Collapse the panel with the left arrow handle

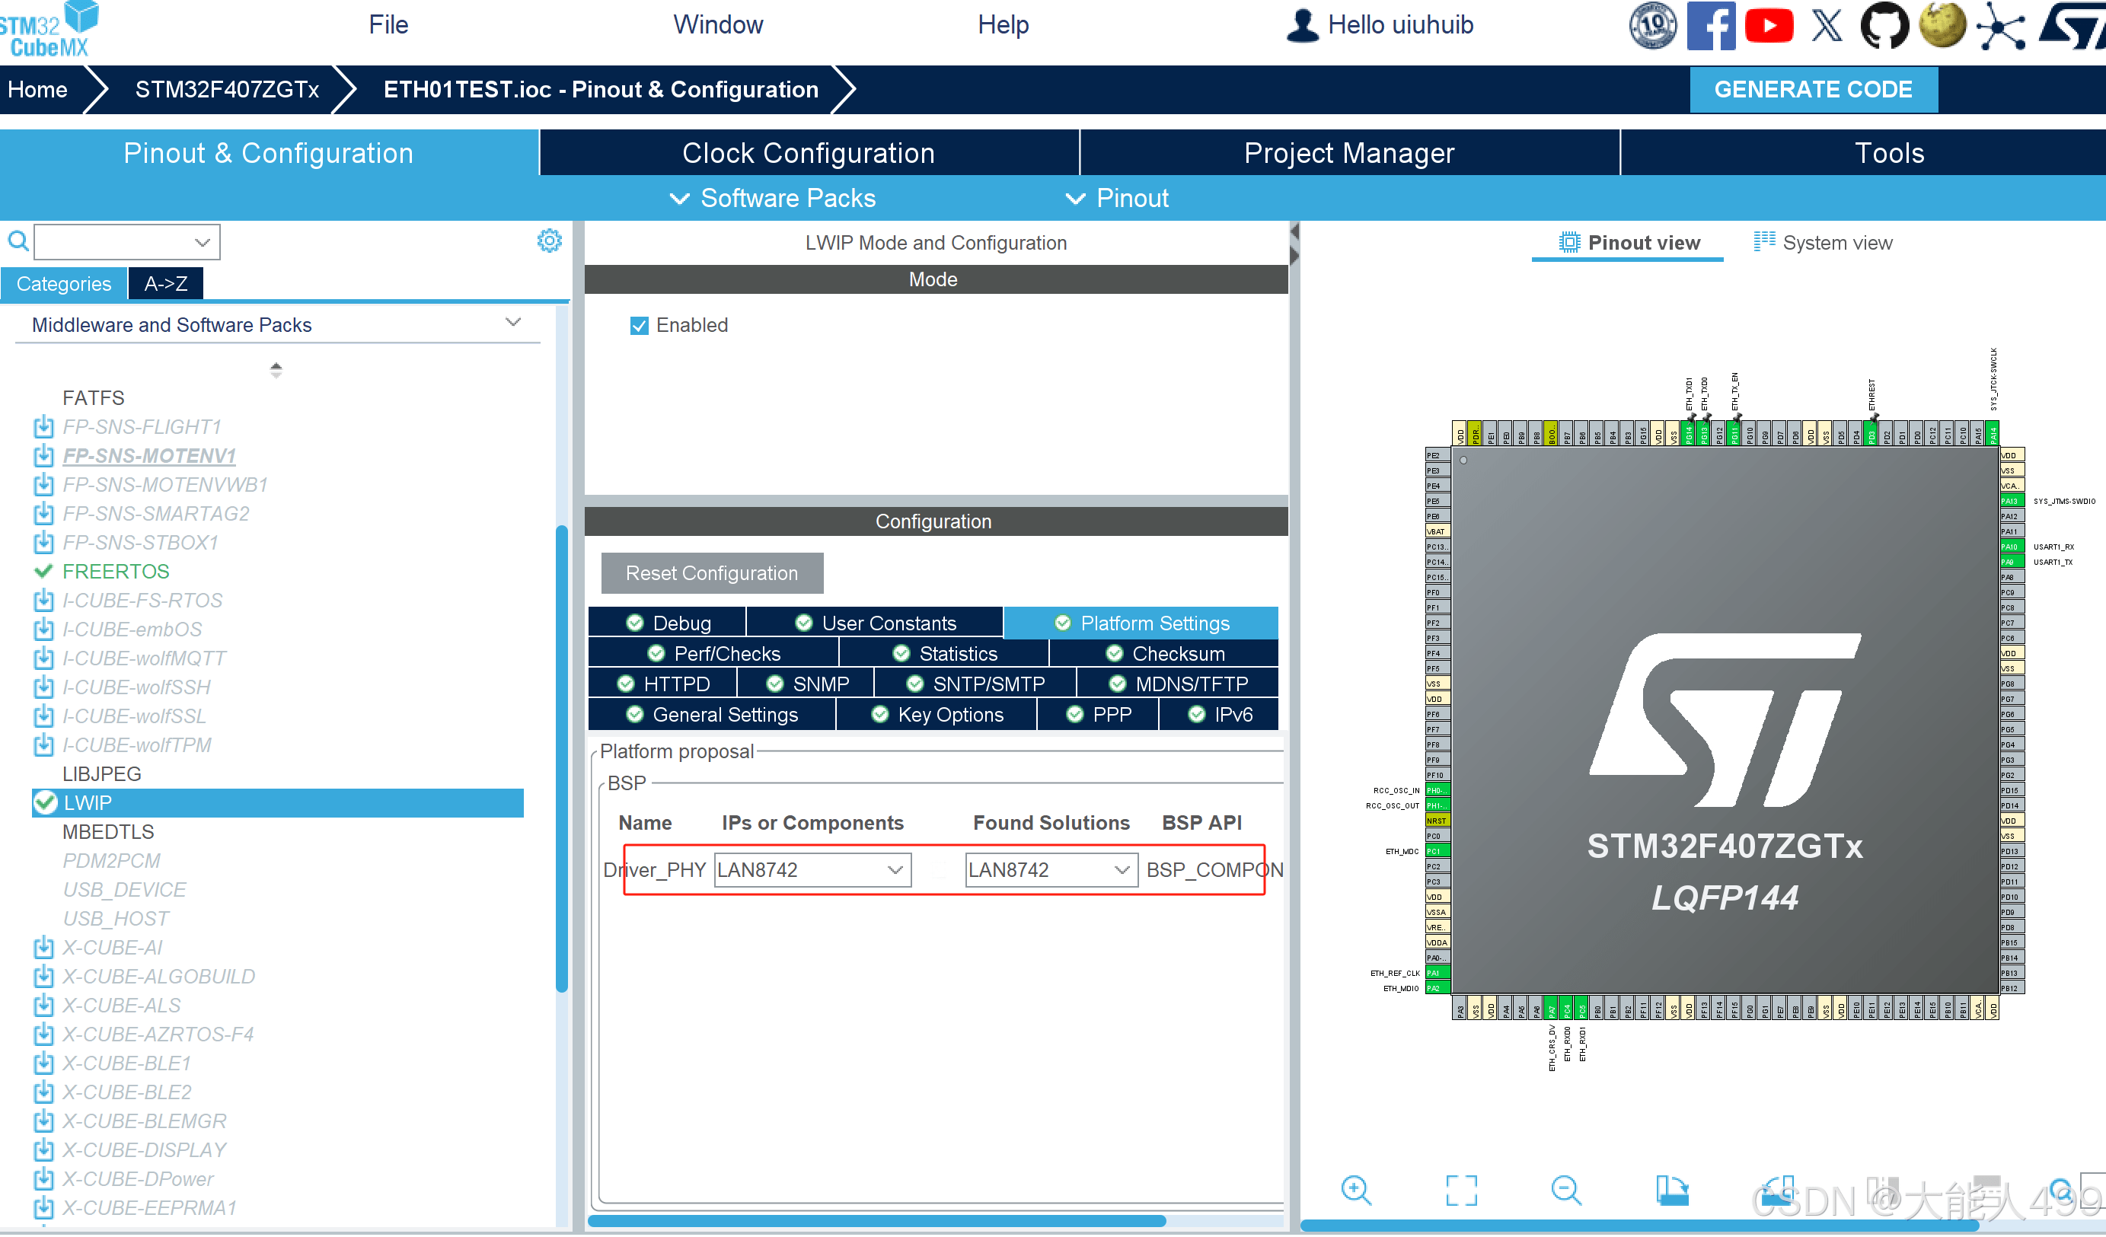[x=1294, y=231]
